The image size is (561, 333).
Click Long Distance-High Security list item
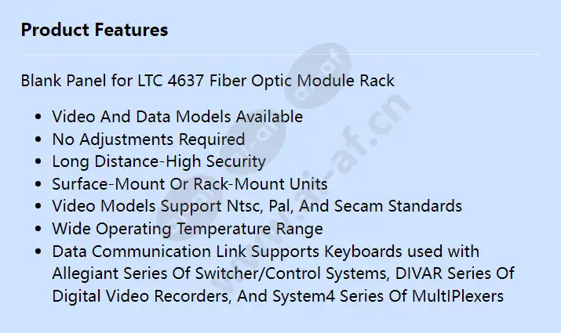tap(158, 162)
